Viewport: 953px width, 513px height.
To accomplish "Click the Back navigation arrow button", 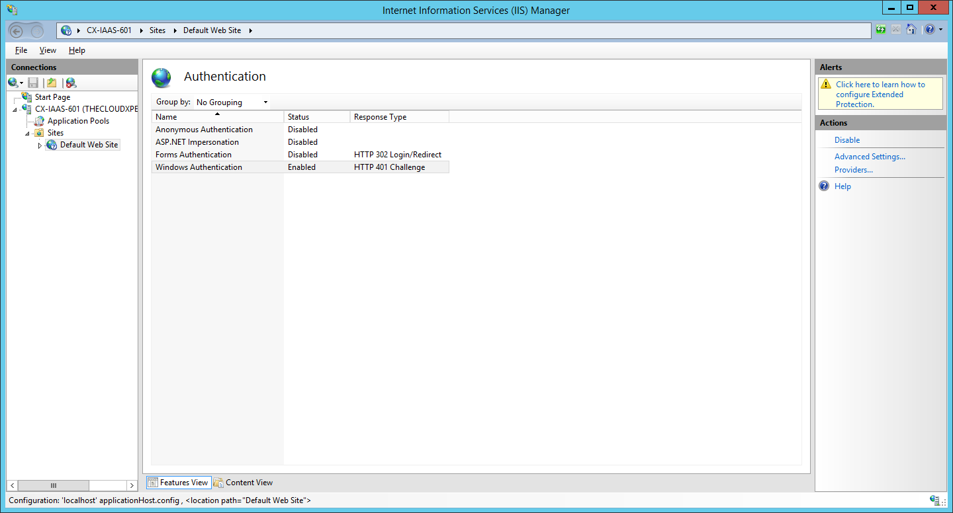I will [x=18, y=30].
